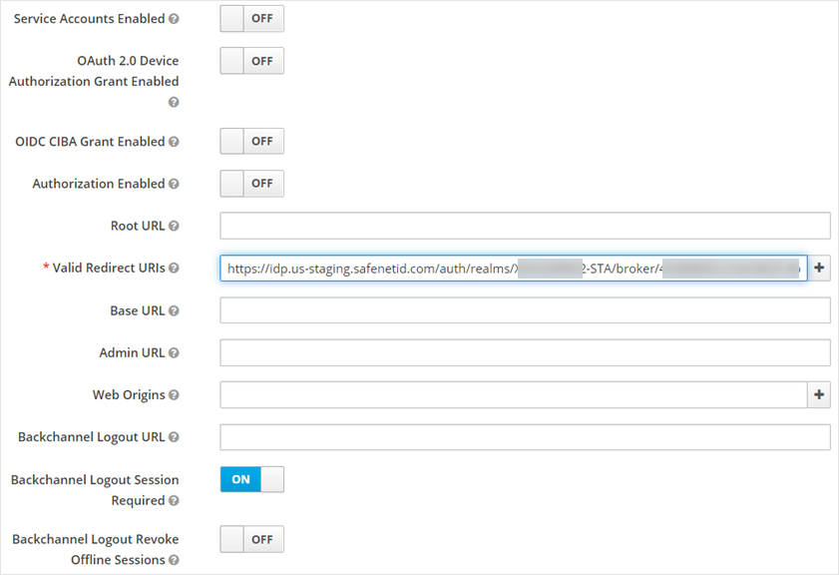
Task: Click help icon next to Root URL
Action: pos(174,227)
